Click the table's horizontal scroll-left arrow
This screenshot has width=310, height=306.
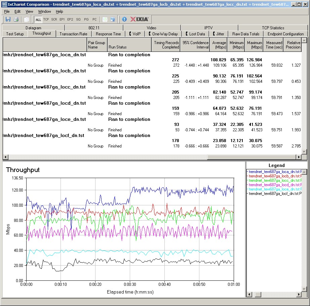[x=5, y=157]
